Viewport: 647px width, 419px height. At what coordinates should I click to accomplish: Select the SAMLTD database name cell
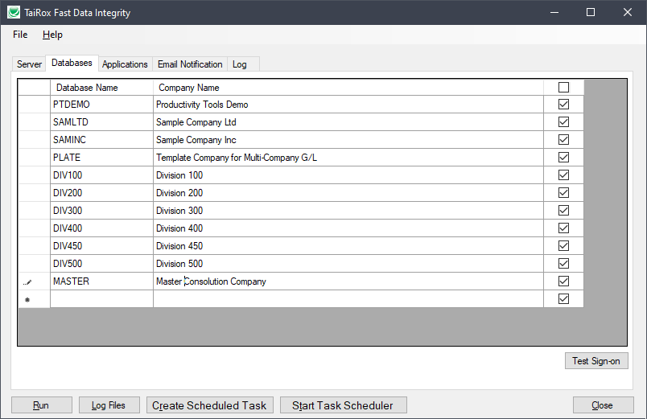tap(101, 122)
